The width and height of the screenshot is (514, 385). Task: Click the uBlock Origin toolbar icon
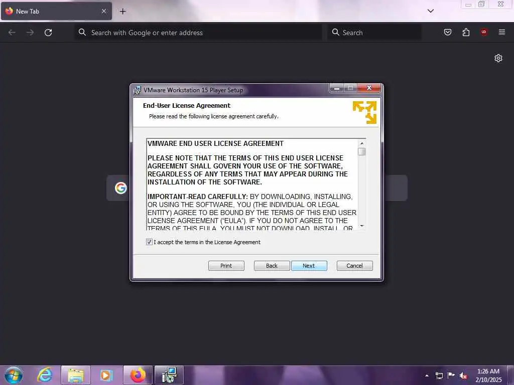point(484,32)
